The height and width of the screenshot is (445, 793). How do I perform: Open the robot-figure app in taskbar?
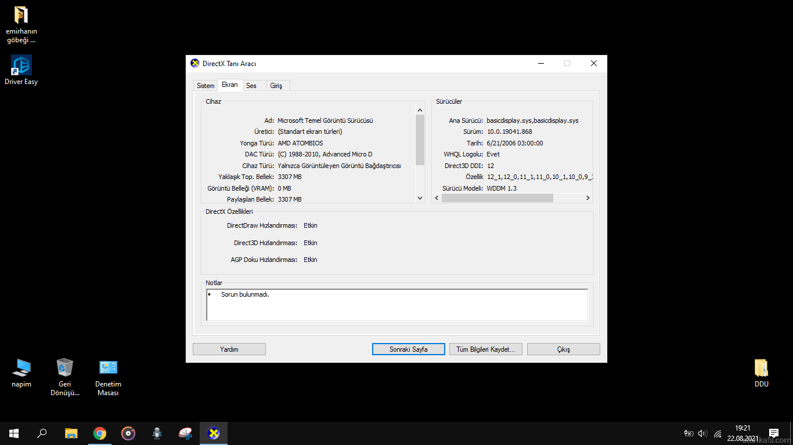(157, 433)
